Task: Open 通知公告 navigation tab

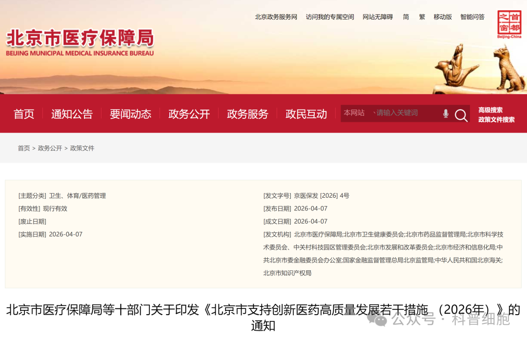Action: [72, 114]
